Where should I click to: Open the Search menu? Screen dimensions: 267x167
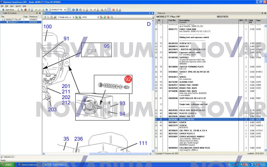[18, 6]
